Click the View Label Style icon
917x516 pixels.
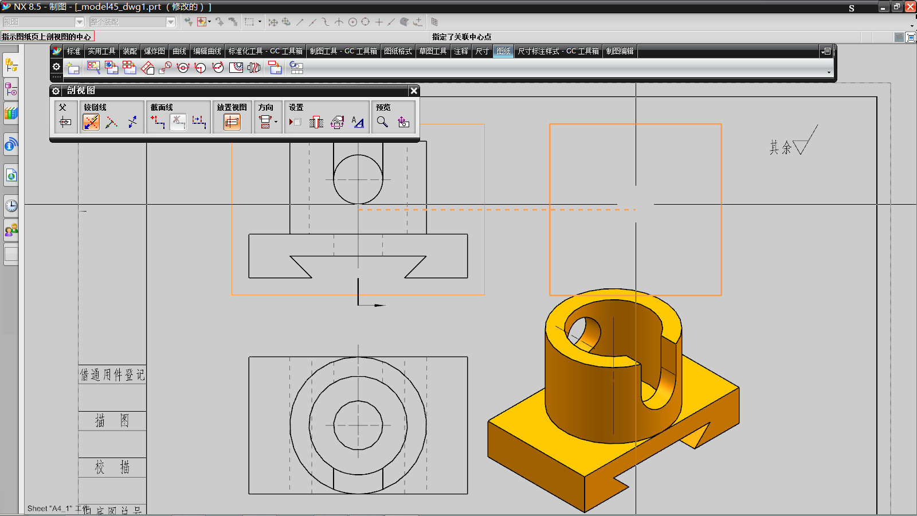click(x=358, y=122)
